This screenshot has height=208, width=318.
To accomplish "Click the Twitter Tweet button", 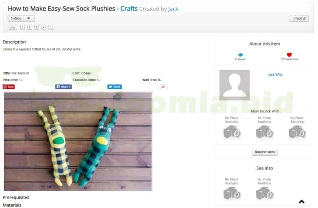I will tap(114, 87).
